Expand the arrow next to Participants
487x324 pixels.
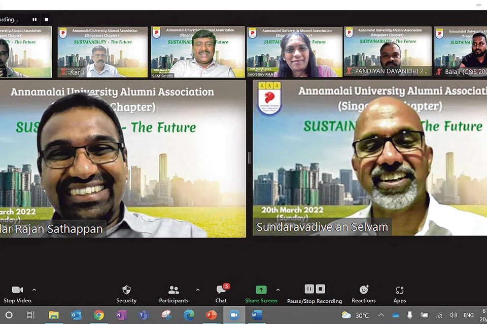pos(197,290)
